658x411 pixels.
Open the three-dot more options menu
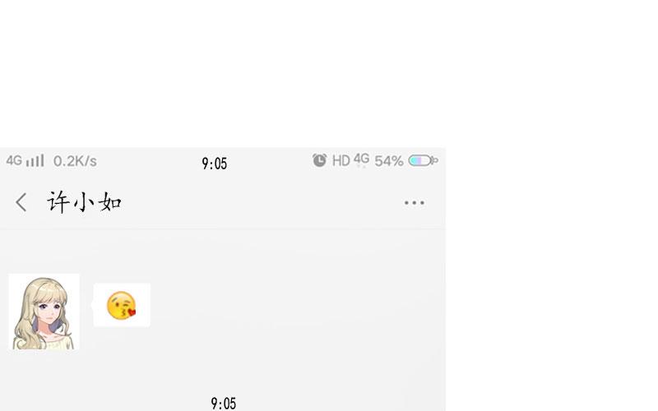click(x=415, y=203)
